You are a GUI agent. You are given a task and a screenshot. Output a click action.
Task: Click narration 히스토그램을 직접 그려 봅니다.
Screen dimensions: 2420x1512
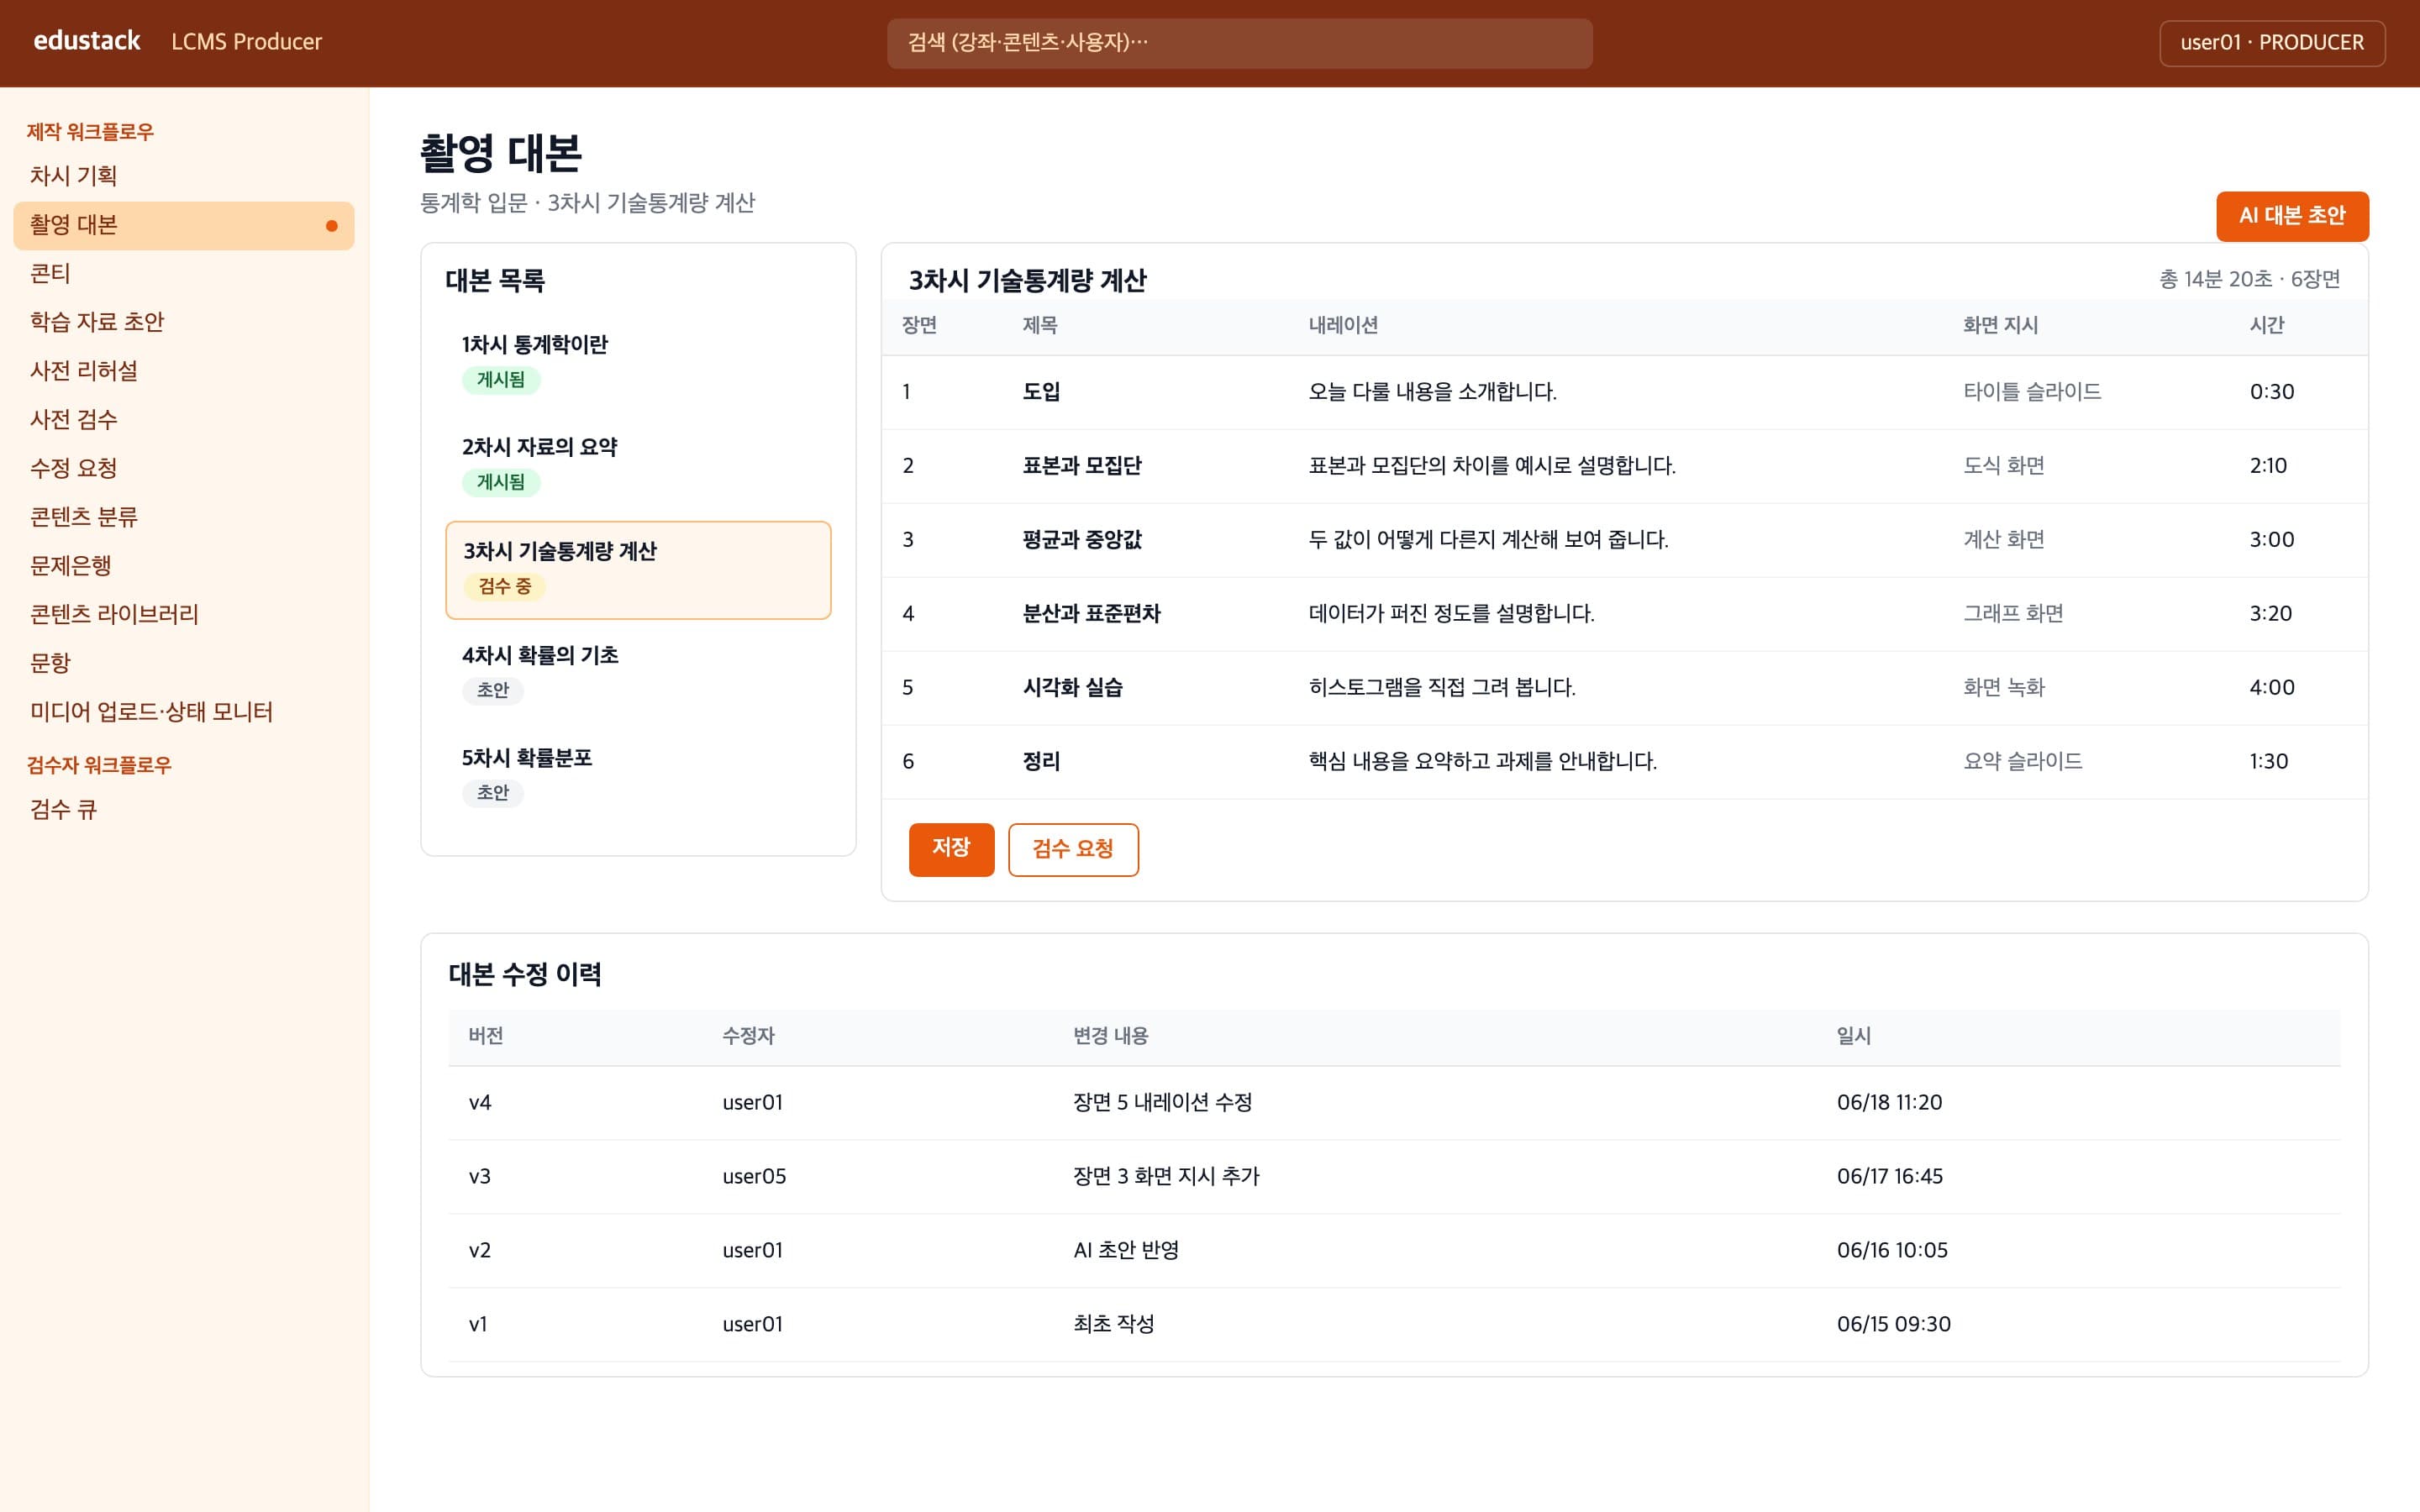(1442, 688)
